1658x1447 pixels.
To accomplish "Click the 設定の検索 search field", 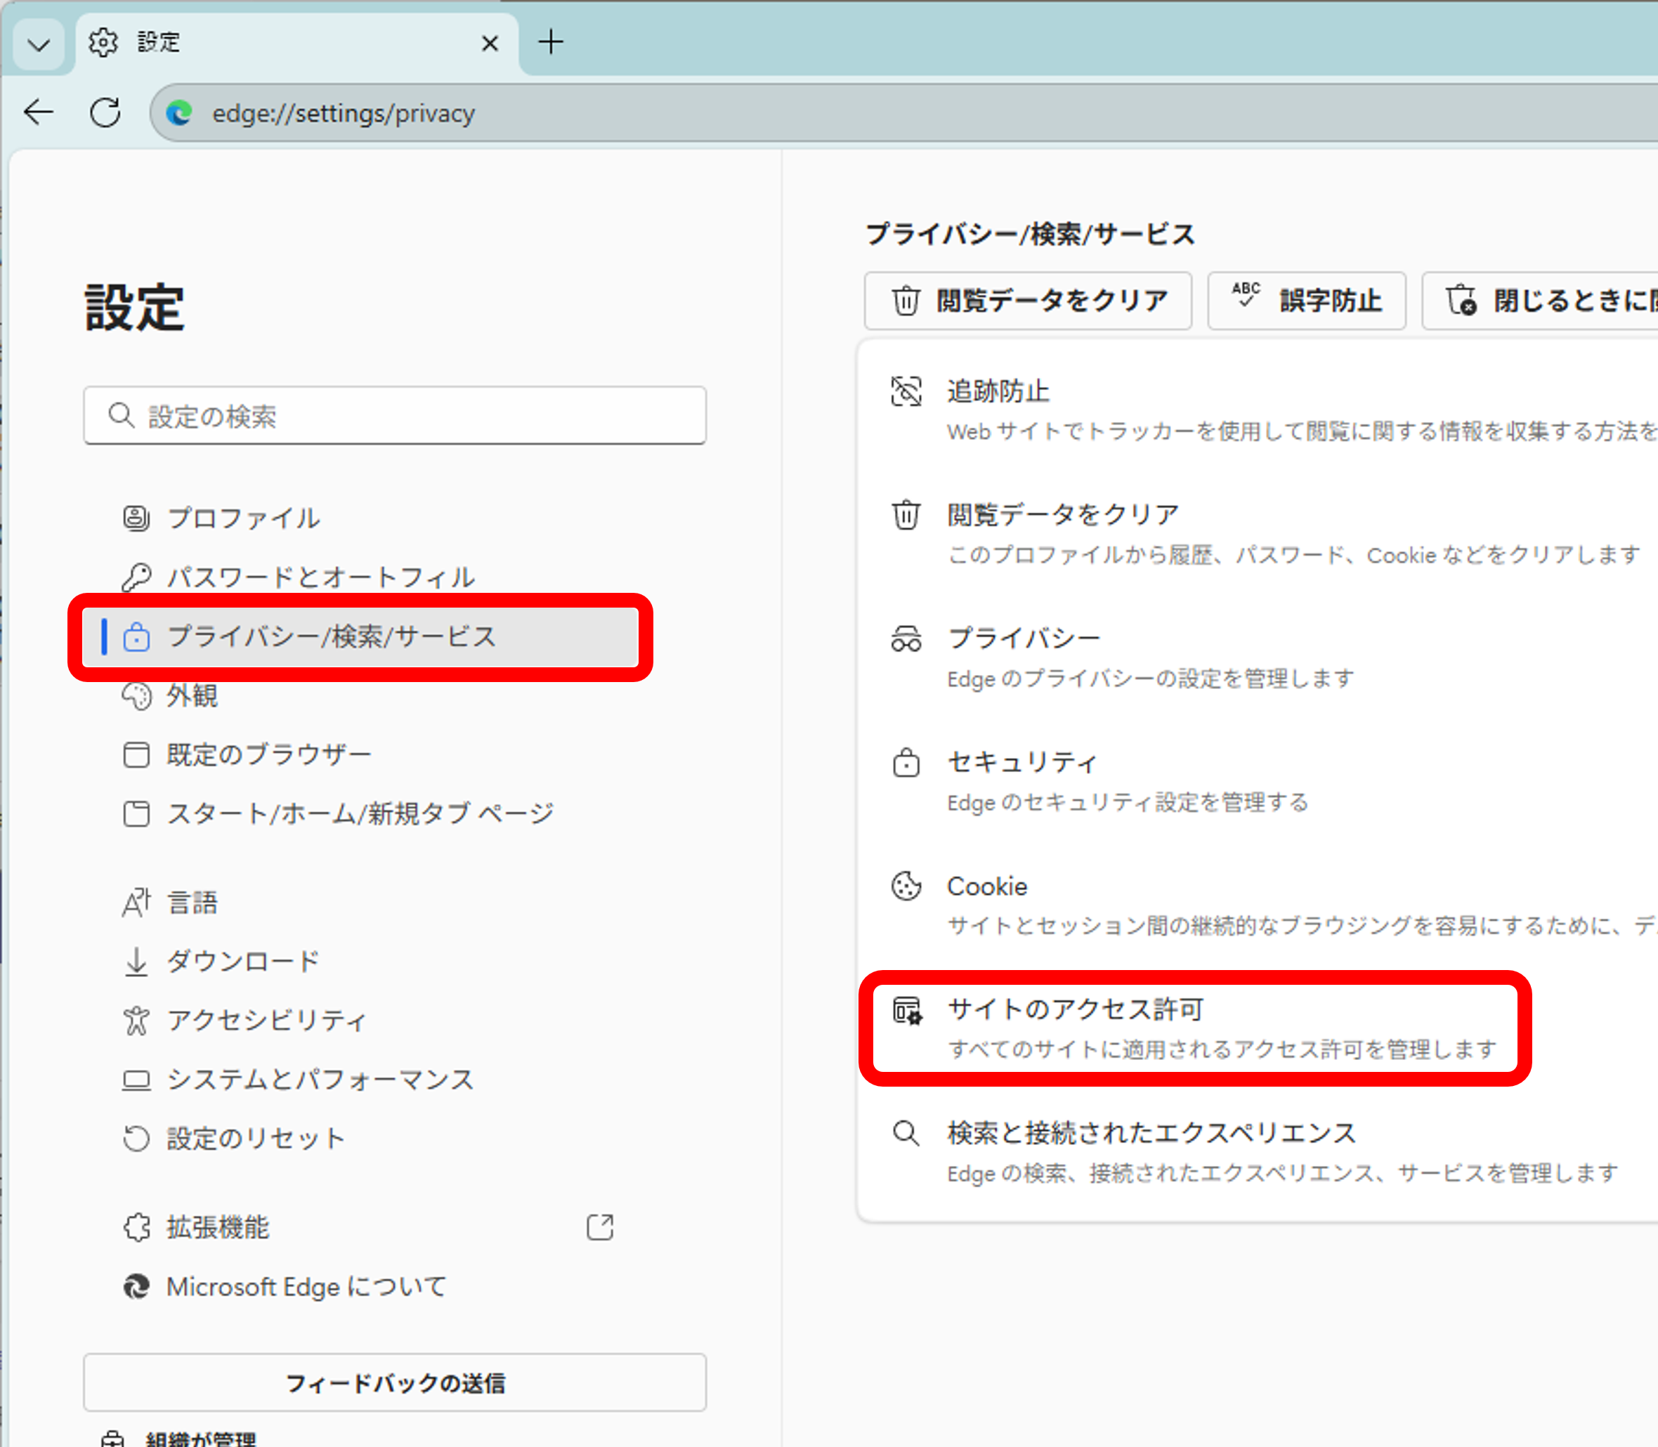I will click(x=395, y=416).
